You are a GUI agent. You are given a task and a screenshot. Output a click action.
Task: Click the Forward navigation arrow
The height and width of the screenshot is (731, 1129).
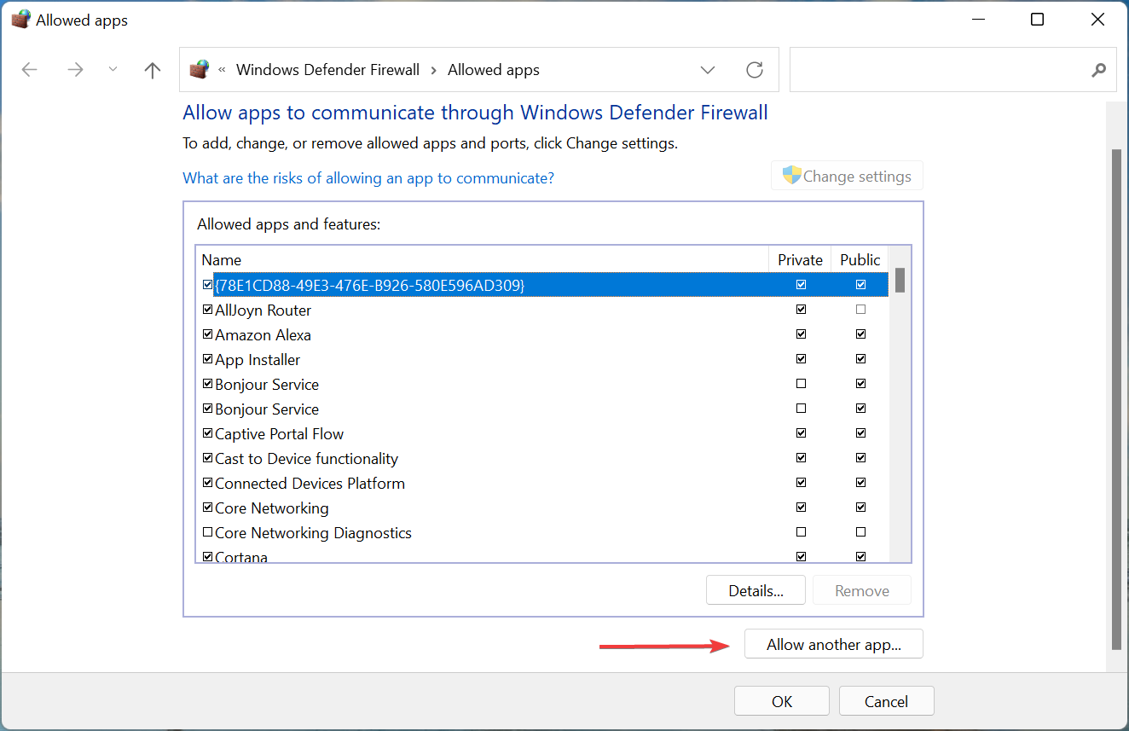[75, 70]
